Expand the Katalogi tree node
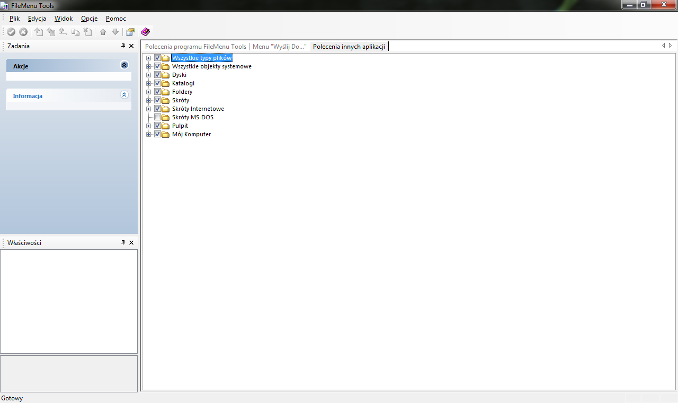This screenshot has width=678, height=403. [149, 83]
